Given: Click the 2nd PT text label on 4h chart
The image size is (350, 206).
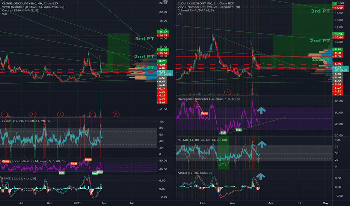Looking at the screenshot, I should pos(144,57).
